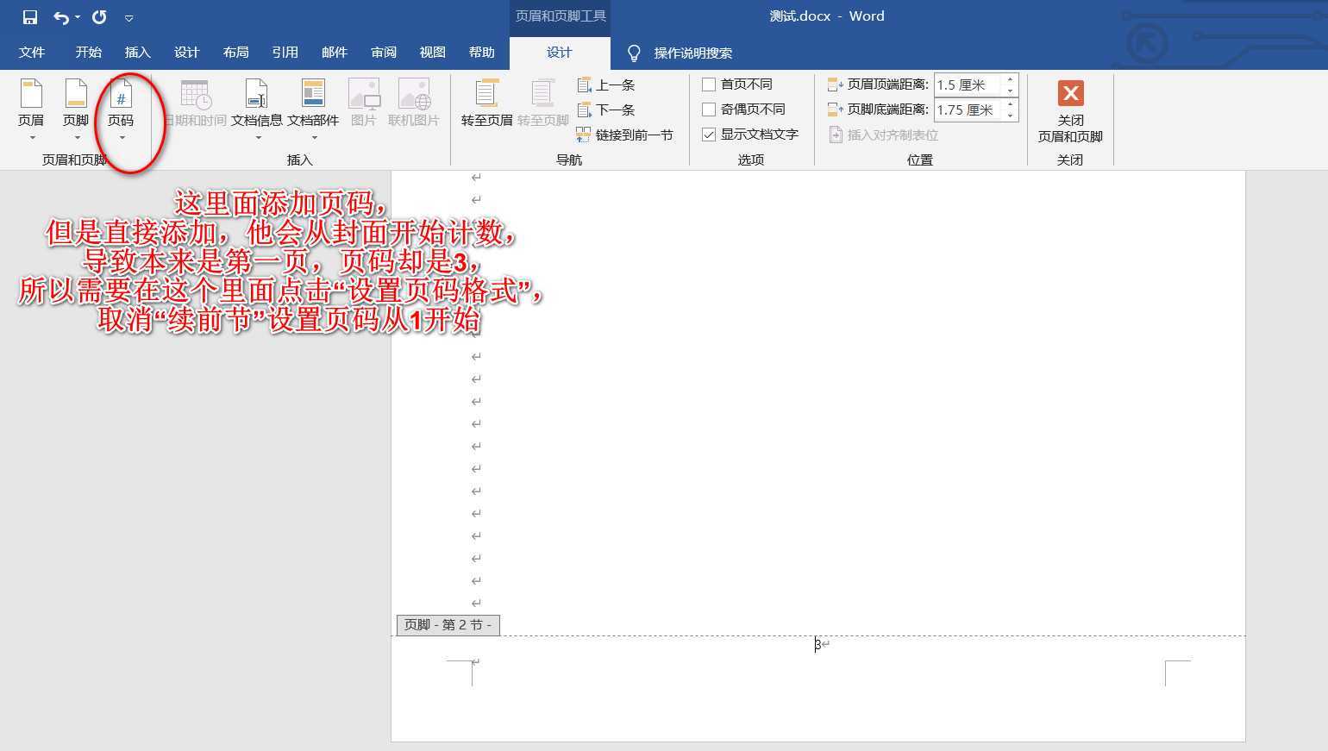Click the 转至页脚 go to footer icon
Image resolution: width=1328 pixels, height=751 pixels.
pos(542,103)
